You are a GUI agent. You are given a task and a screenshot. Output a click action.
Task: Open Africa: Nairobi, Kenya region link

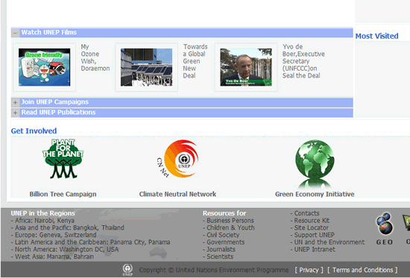click(45, 221)
